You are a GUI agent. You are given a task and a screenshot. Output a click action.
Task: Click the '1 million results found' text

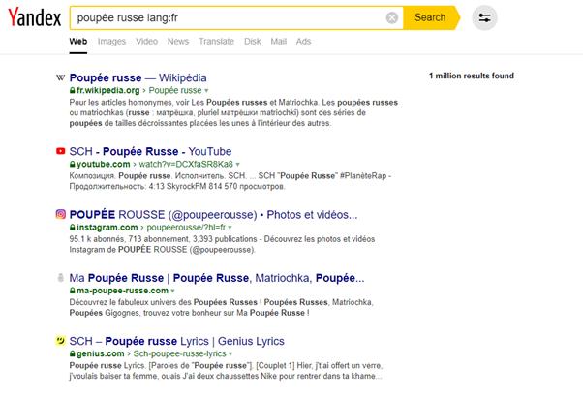[472, 76]
